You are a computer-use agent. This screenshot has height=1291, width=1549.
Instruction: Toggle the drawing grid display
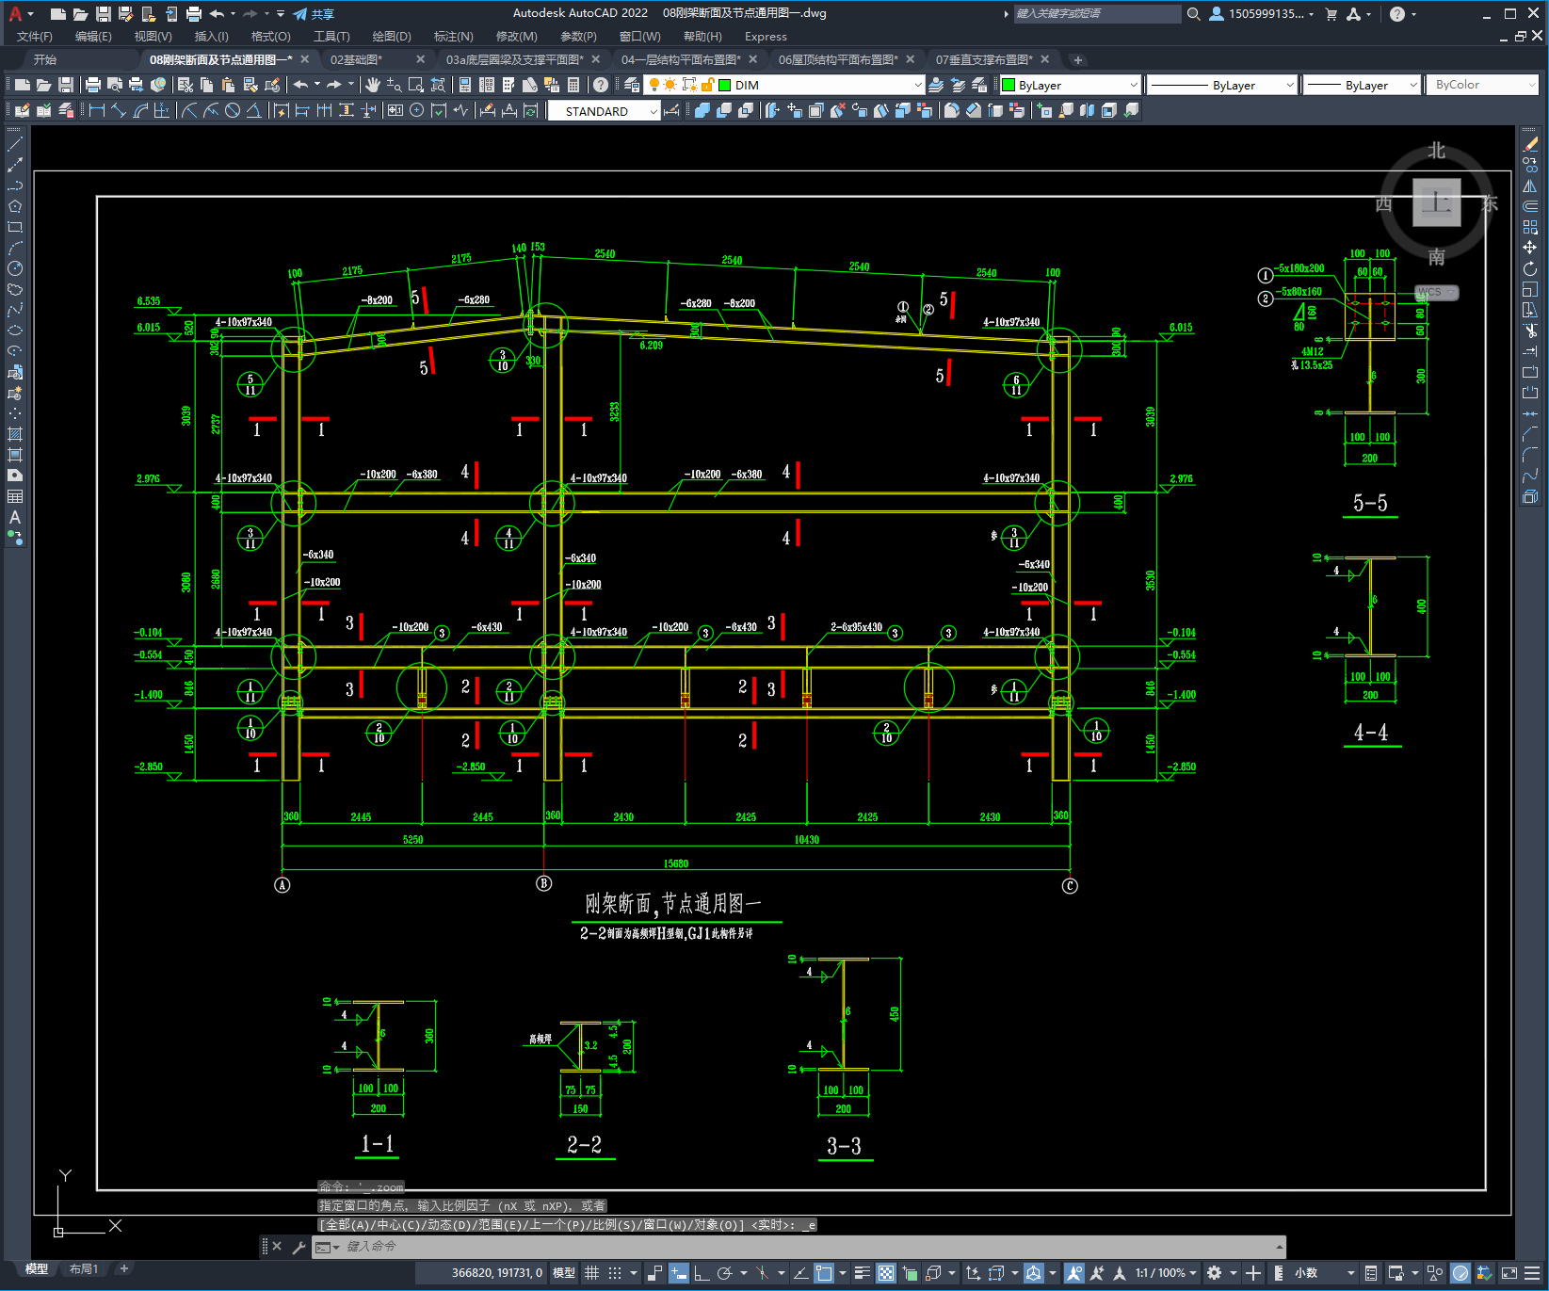[591, 1273]
